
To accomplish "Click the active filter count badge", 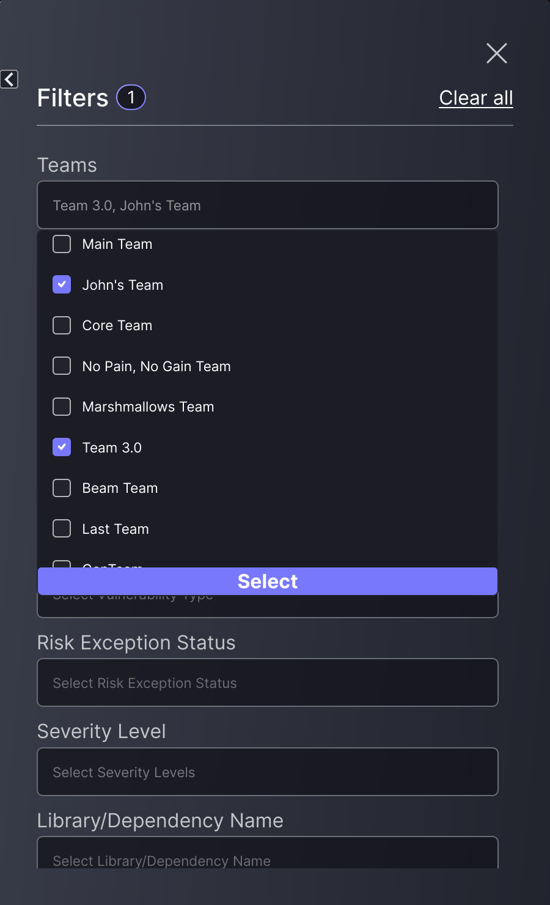I will 131,97.
